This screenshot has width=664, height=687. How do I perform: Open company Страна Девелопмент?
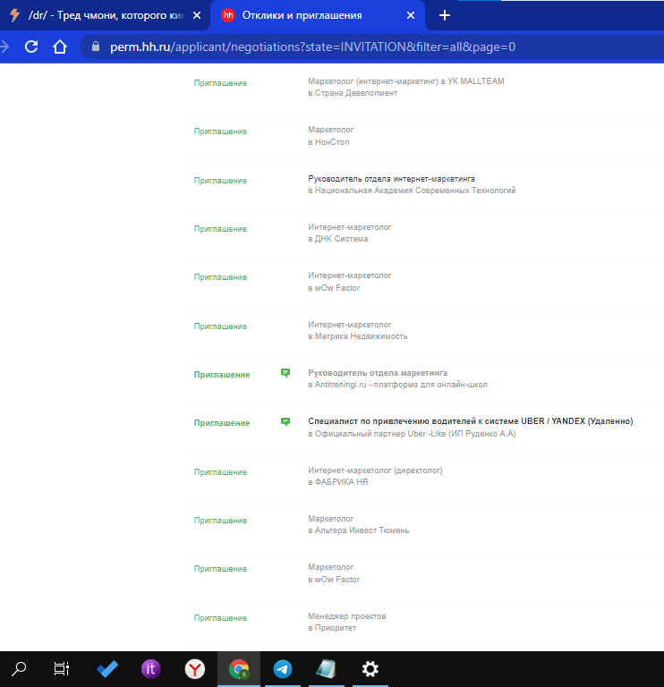tap(356, 93)
